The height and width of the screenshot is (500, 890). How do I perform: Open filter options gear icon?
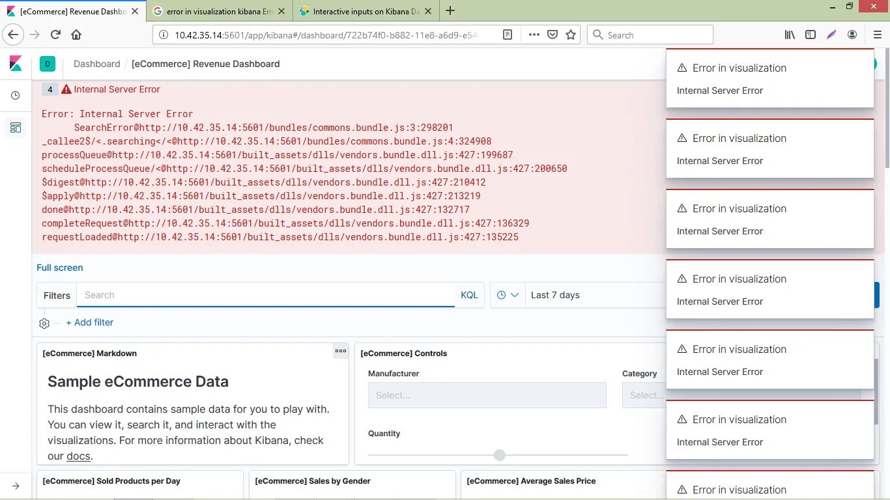pos(44,323)
